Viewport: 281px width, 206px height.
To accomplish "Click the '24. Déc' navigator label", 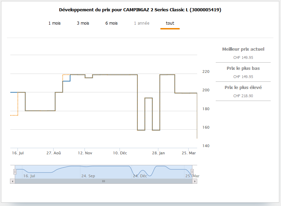I will pos(140,176).
